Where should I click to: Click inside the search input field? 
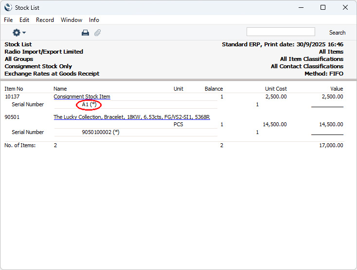coord(281,32)
